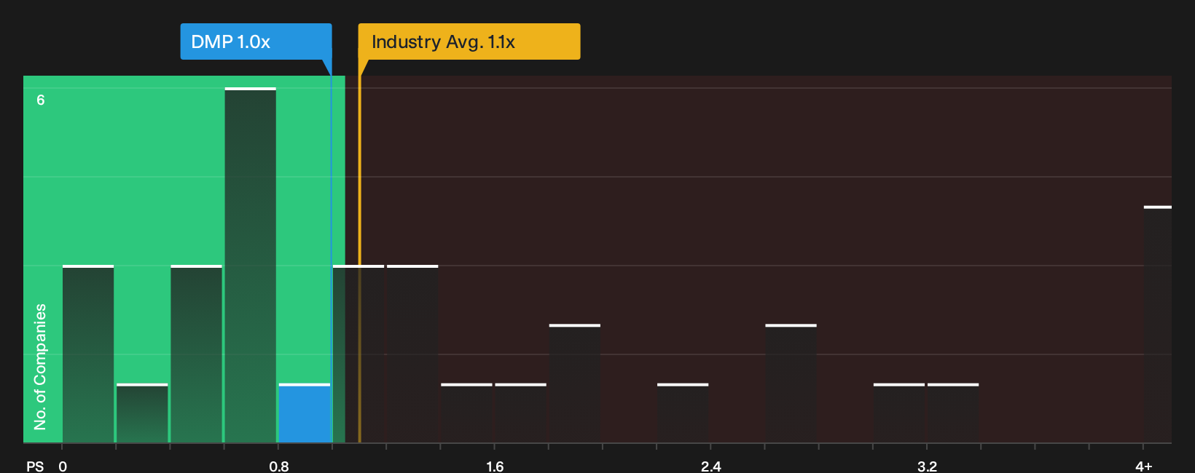Select the tallest bar with six companies
Image resolution: width=1195 pixels, height=473 pixels.
(251, 265)
